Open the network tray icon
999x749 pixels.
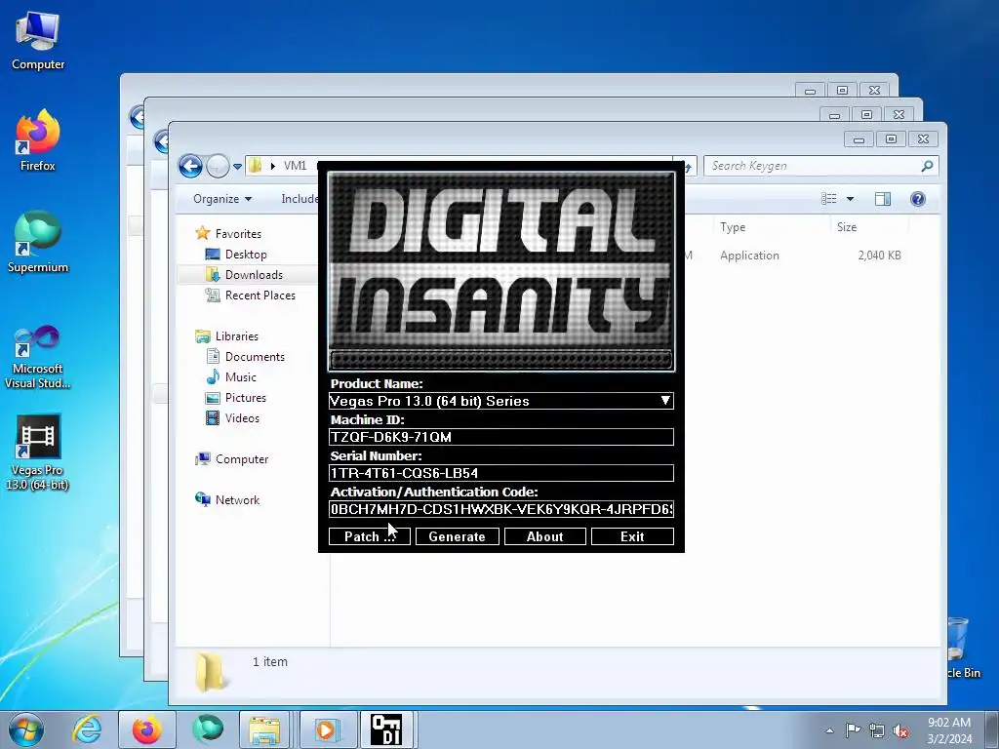877,730
